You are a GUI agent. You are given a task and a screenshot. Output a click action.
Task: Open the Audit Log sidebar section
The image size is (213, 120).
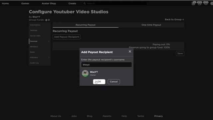click(x=34, y=63)
